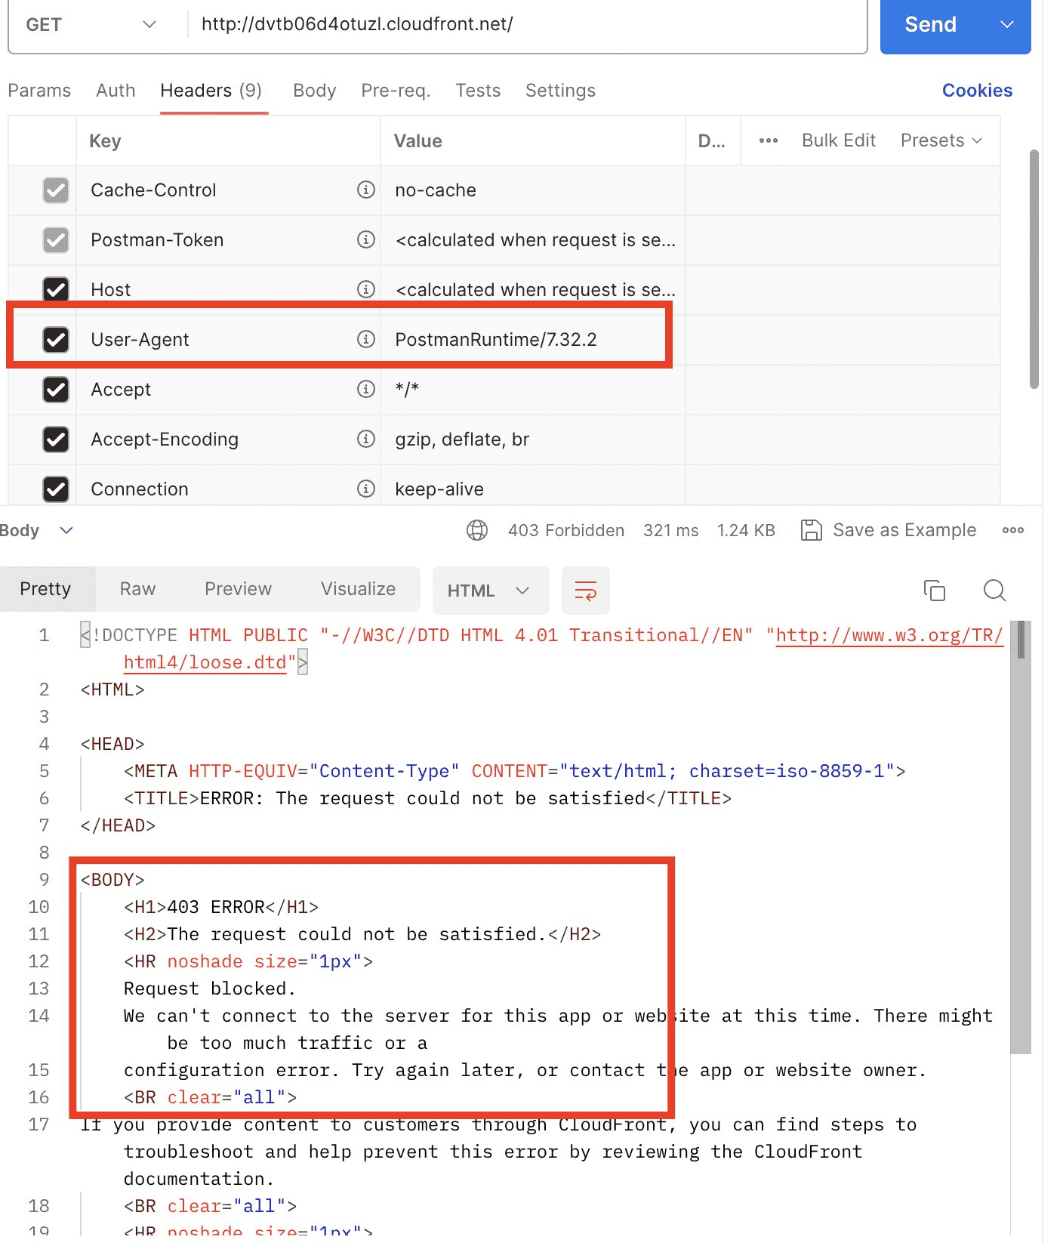The height and width of the screenshot is (1243, 1063).
Task: Click the */* Accept value cell
Action: [532, 390]
